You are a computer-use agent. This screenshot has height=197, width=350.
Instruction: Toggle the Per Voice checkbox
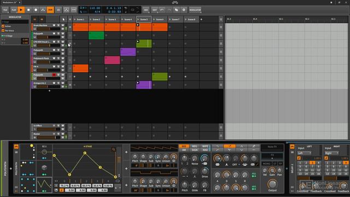pos(3,31)
